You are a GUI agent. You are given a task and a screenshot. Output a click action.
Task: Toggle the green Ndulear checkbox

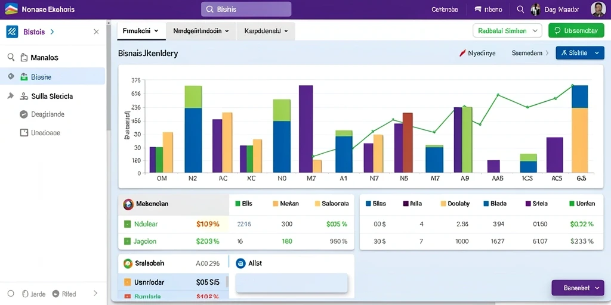click(x=127, y=224)
